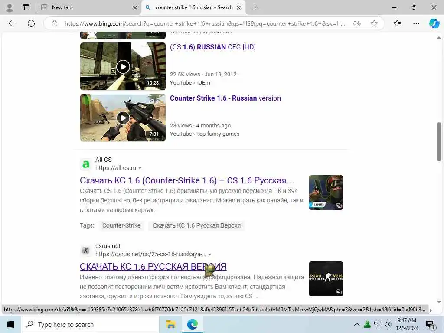Screen dimensions: 444x333
Task: Open Скачать КС 1.6 (Counter-Strike 1.6) result
Action: tap(187, 180)
